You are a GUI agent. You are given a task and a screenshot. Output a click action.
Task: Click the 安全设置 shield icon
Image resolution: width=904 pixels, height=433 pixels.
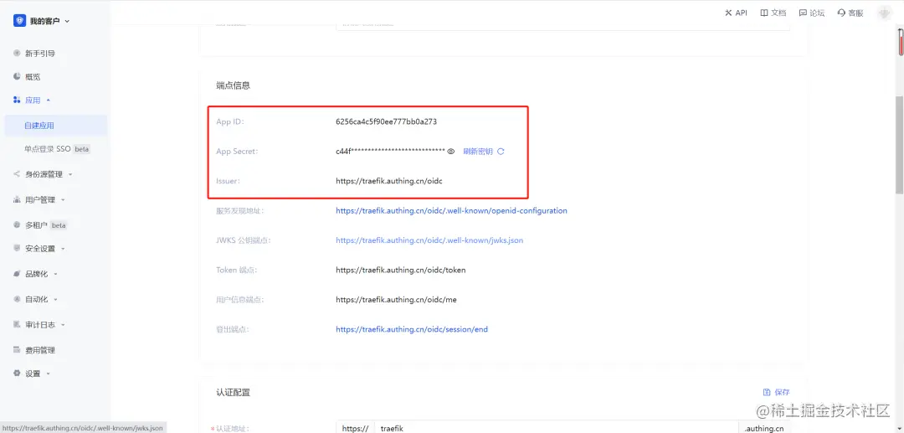point(17,249)
